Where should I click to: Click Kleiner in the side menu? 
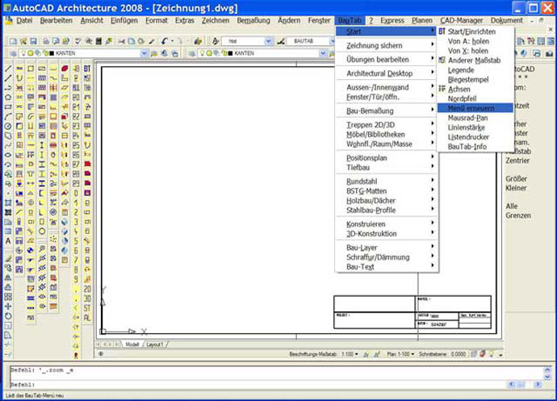516,188
